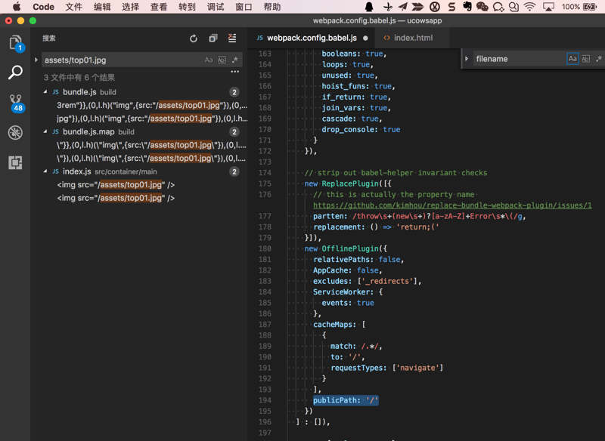
Task: Refresh the search results
Action: (194, 39)
